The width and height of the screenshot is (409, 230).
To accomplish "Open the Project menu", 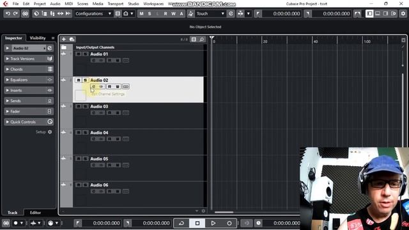I will [x=40, y=4].
